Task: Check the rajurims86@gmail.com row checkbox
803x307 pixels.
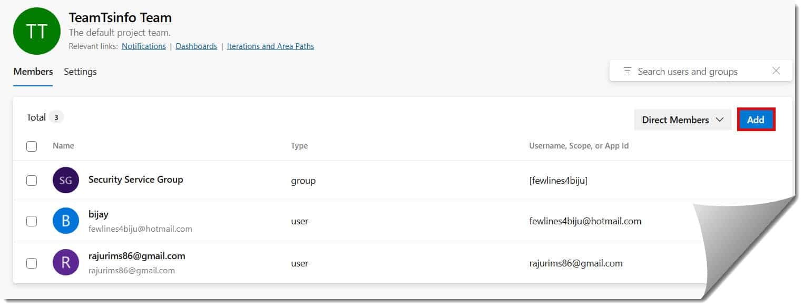Action: click(32, 263)
